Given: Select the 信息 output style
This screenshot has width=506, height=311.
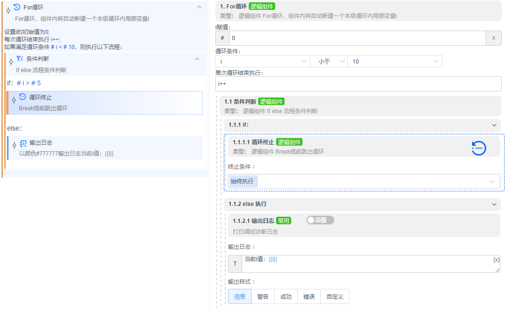Looking at the screenshot, I should (239, 296).
